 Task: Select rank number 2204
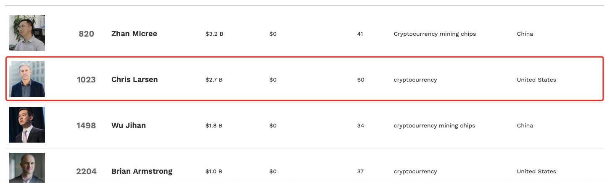[86, 171]
